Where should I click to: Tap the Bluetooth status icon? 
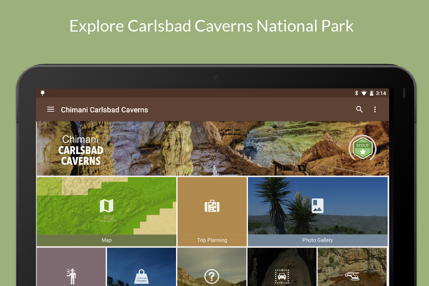tap(356, 93)
